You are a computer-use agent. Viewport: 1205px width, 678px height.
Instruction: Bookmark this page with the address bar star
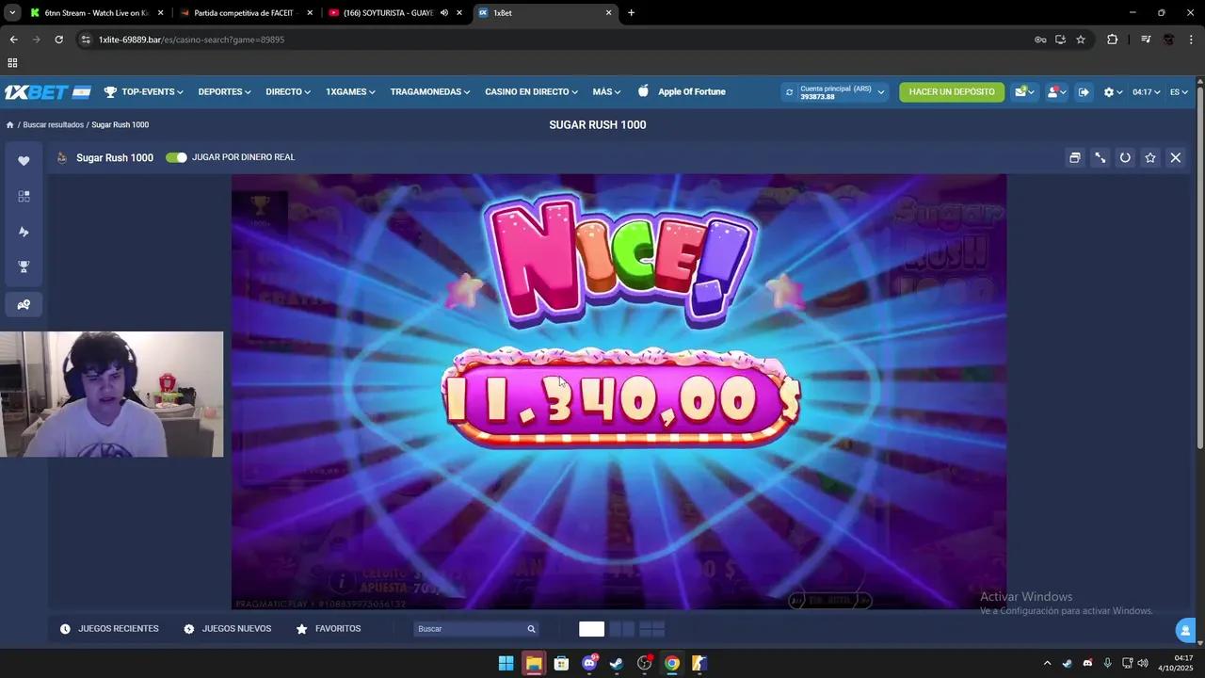(x=1081, y=40)
